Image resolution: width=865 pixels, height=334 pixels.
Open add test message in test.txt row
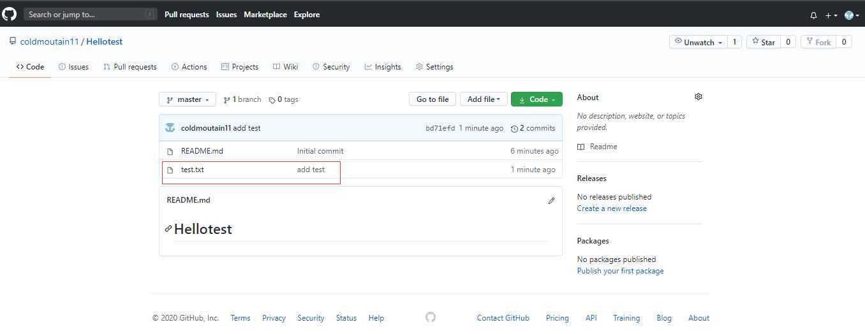(311, 170)
